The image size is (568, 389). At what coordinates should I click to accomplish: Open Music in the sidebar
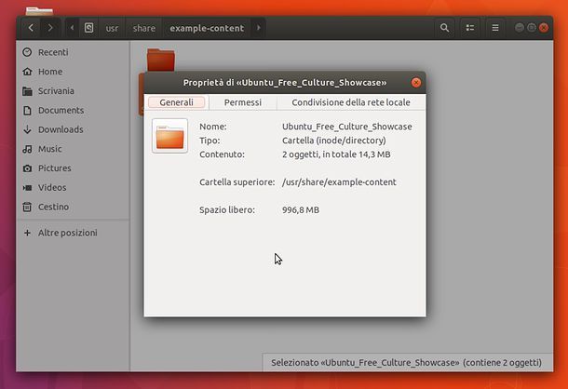pos(73,149)
